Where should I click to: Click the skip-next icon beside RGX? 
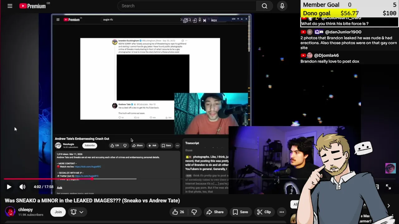[204, 21]
